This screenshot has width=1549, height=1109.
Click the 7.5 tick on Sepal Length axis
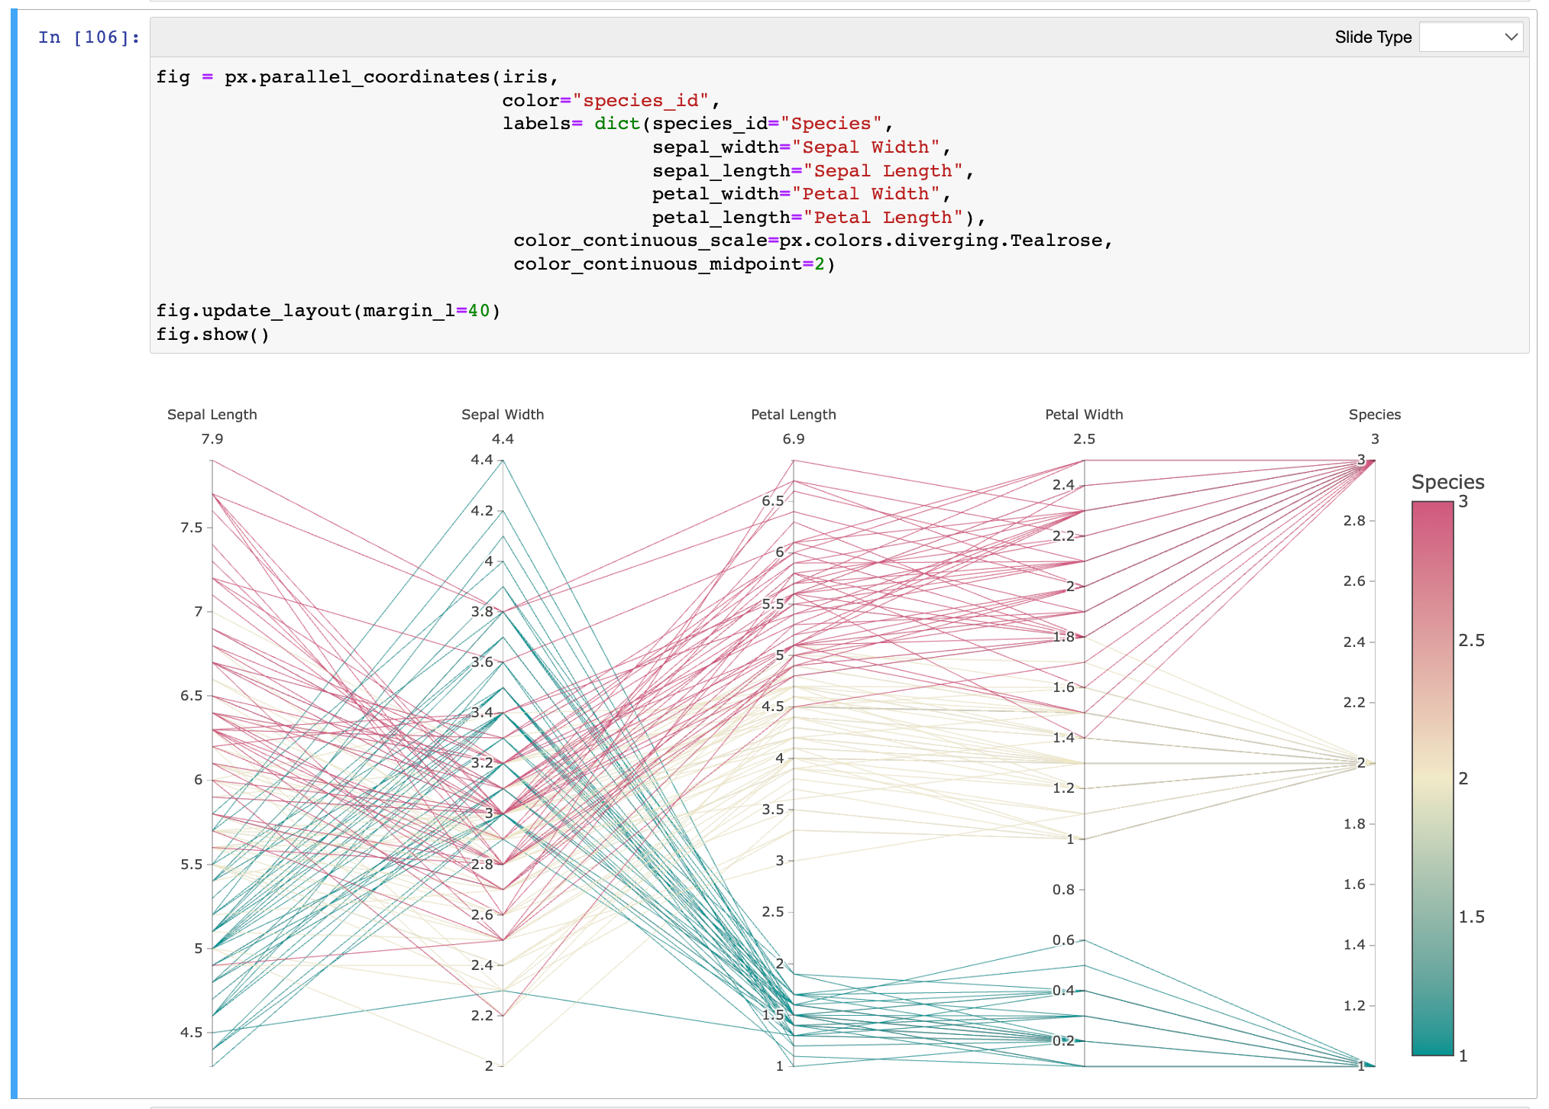pos(191,528)
